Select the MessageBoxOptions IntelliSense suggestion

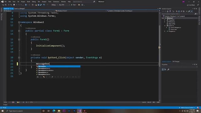coord(58,74)
